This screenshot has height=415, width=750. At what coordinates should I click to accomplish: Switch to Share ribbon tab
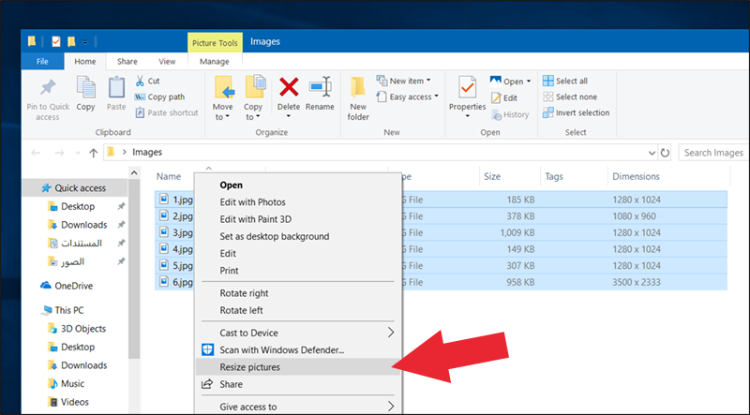pos(127,61)
